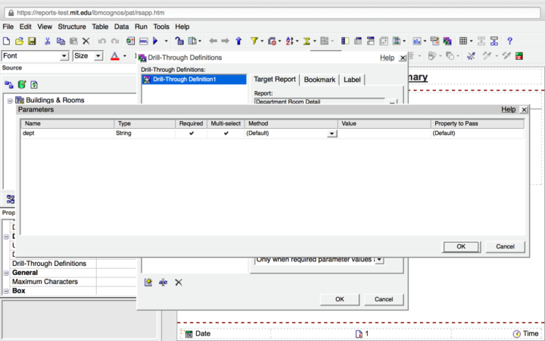Click the blue help question mark icon

pyautogui.click(x=510, y=41)
